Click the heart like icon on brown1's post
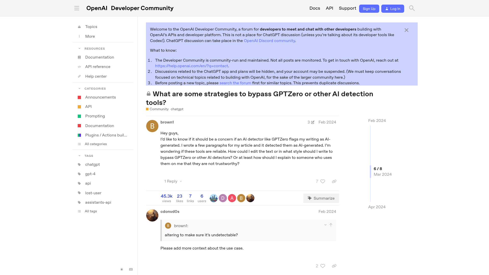Screen dimensions: 489x275 (x=323, y=181)
